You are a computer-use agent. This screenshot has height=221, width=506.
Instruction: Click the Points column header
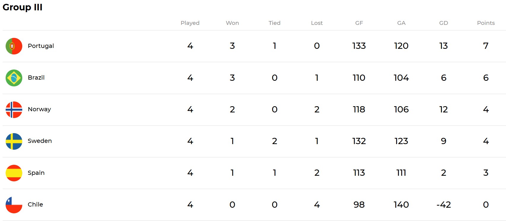point(486,23)
